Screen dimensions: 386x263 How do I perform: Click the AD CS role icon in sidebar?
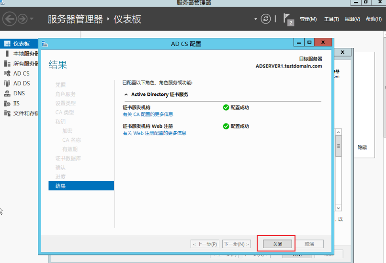(x=7, y=73)
